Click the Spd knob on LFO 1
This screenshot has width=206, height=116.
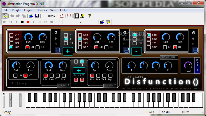pyautogui.click(x=49, y=65)
